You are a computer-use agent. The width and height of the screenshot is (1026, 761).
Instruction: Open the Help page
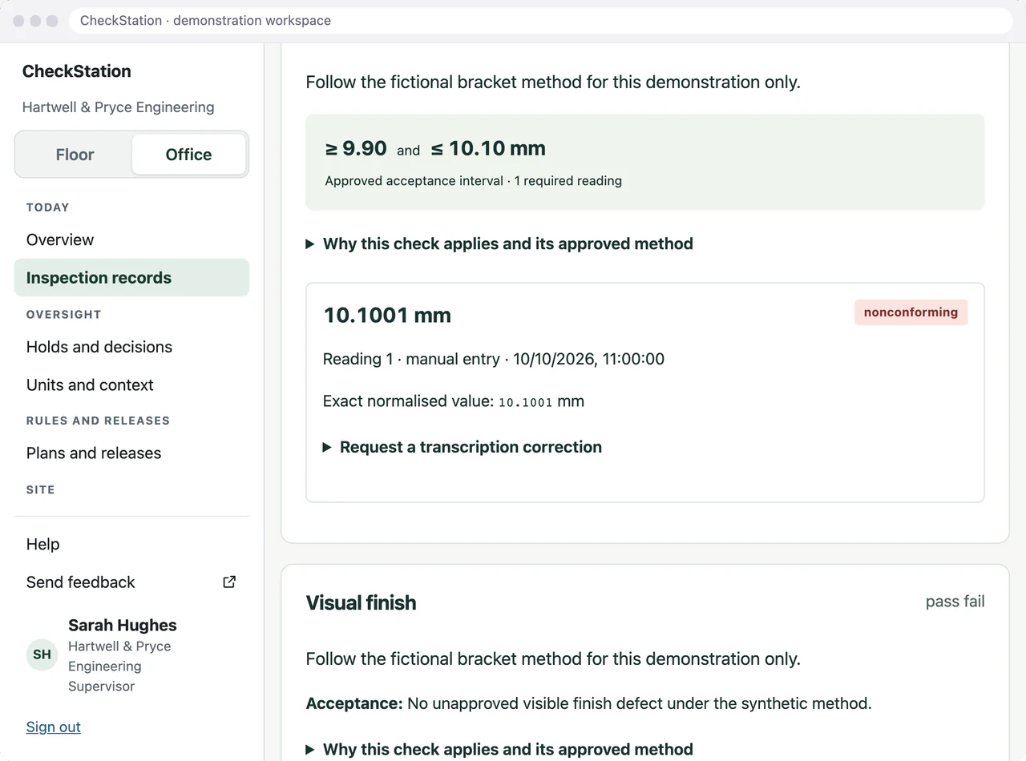tap(131, 545)
